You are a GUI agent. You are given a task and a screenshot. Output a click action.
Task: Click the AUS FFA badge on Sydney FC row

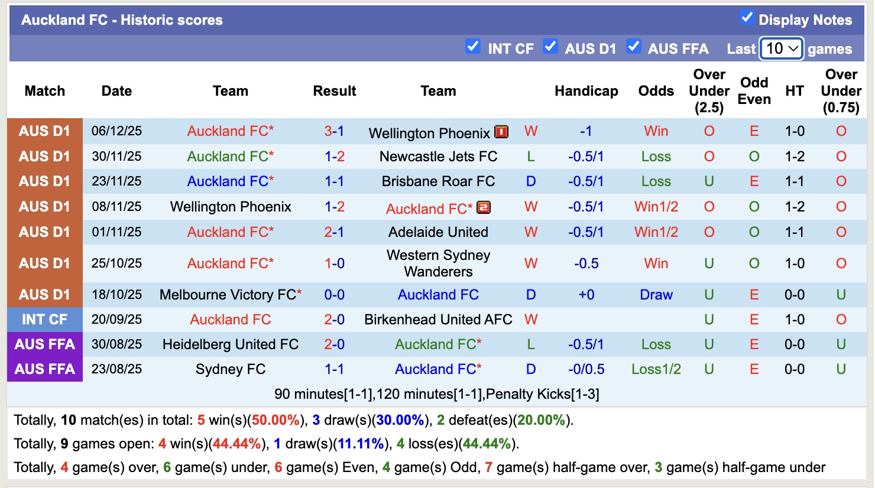pyautogui.click(x=44, y=369)
